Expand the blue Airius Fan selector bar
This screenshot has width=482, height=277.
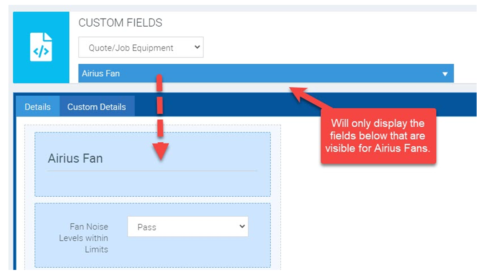pyautogui.click(x=266, y=74)
